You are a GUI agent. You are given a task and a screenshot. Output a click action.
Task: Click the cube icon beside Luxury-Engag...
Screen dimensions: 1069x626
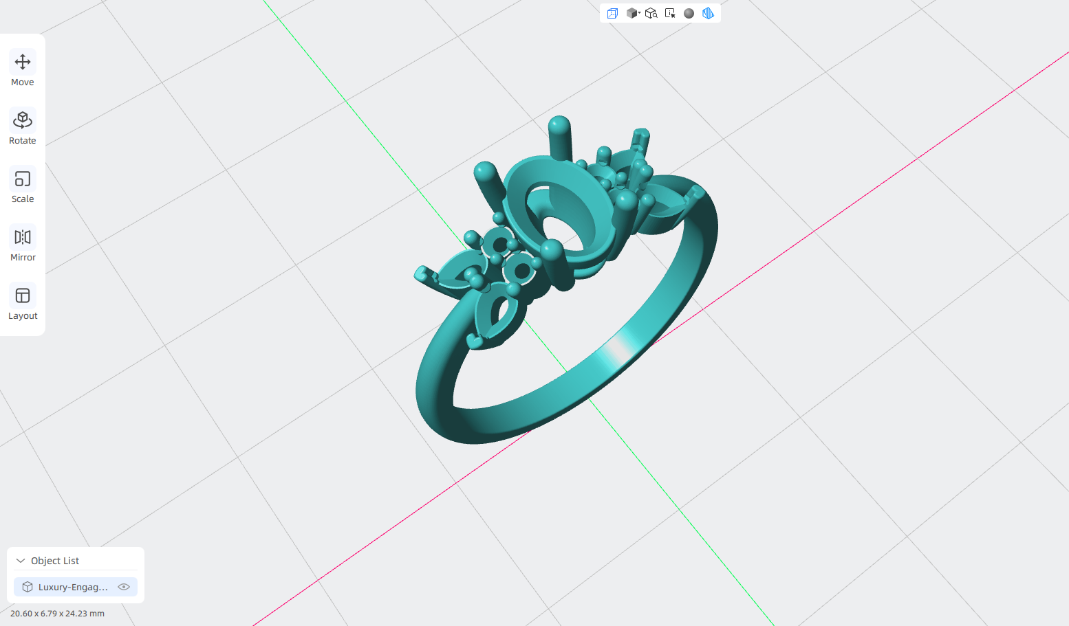pos(28,587)
